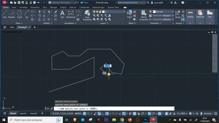Viewport: 219px width, 123px height.
Task: Switch to the Manage ribbon tab
Action: (x=53, y=7)
